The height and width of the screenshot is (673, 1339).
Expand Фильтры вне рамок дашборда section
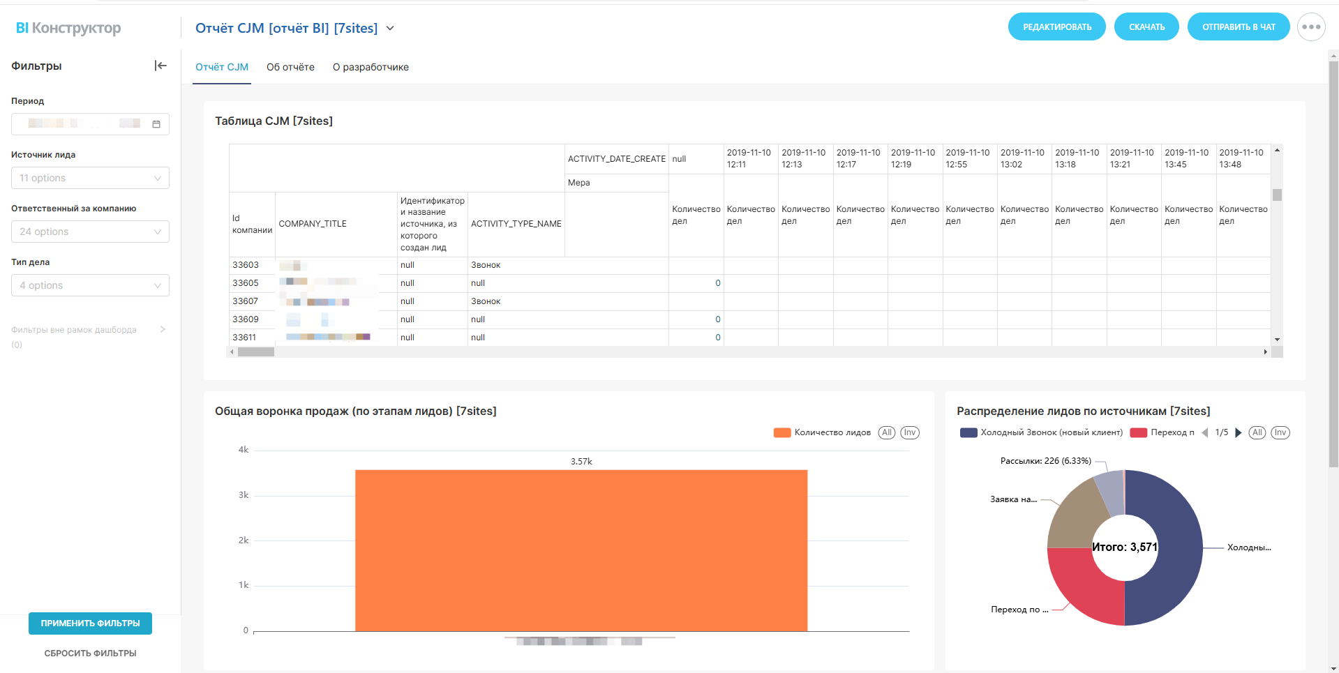(x=162, y=329)
